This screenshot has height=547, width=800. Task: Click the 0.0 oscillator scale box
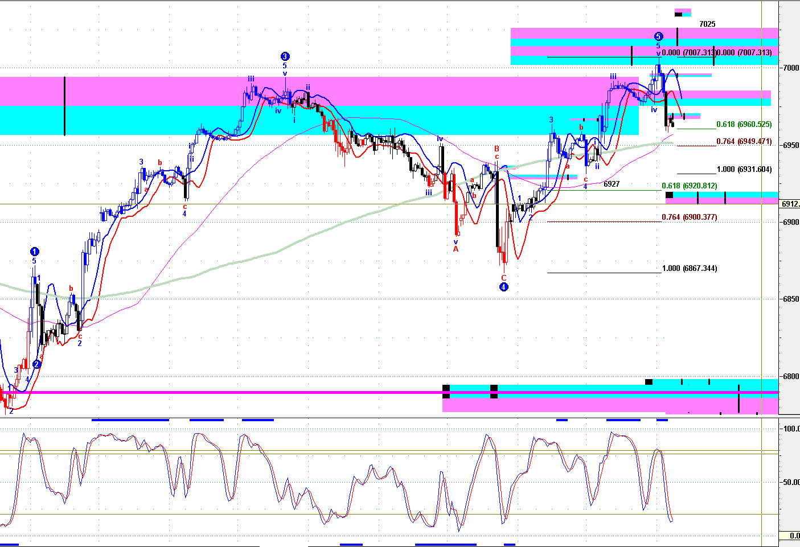pos(790,536)
